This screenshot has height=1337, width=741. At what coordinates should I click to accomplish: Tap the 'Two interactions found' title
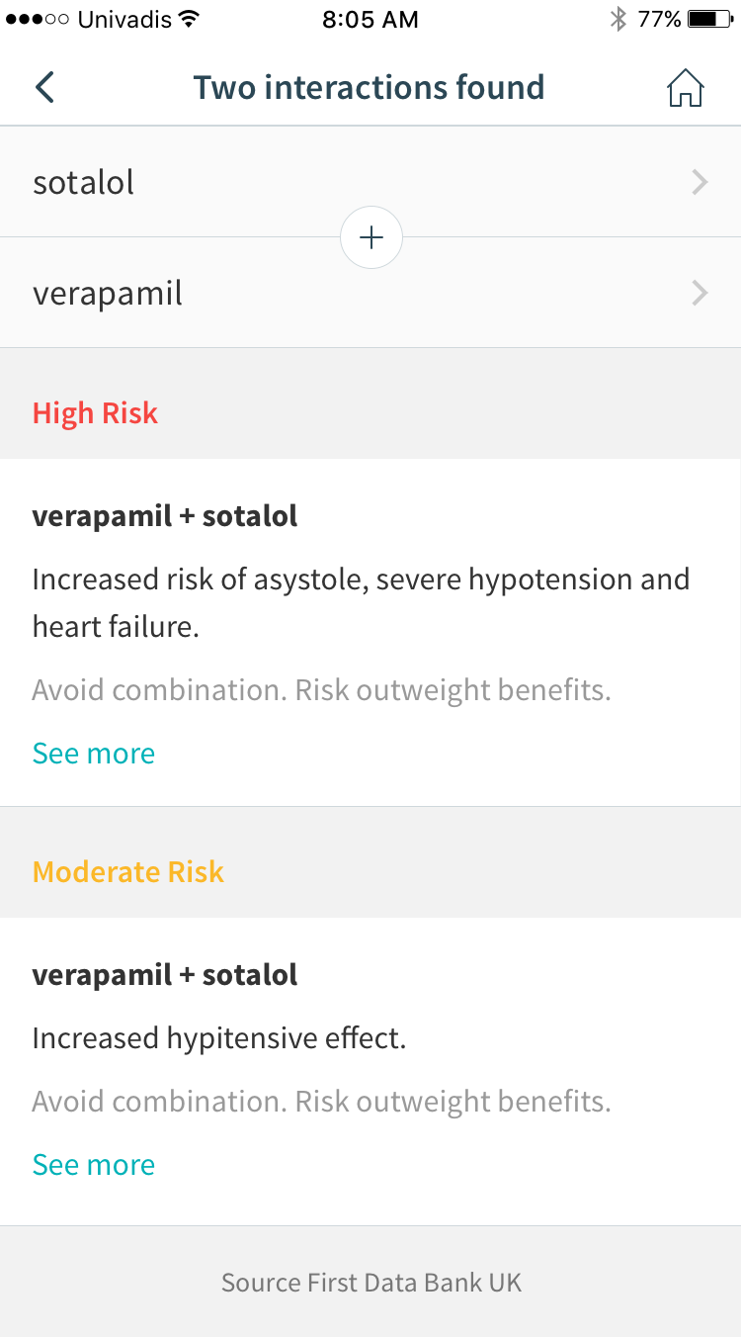click(369, 87)
